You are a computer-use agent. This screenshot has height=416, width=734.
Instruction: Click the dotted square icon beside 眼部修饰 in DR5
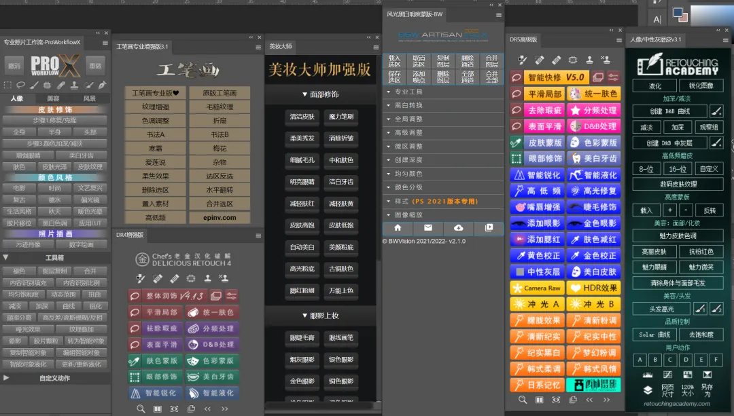(x=517, y=159)
